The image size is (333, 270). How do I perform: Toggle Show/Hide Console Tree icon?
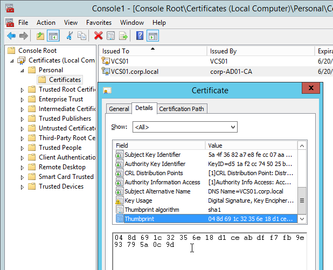[53, 36]
